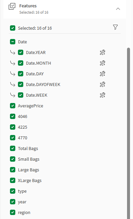The width and height of the screenshot is (133, 219).
Task: Click the wrench icon for Date.WEEK
Action: click(102, 95)
